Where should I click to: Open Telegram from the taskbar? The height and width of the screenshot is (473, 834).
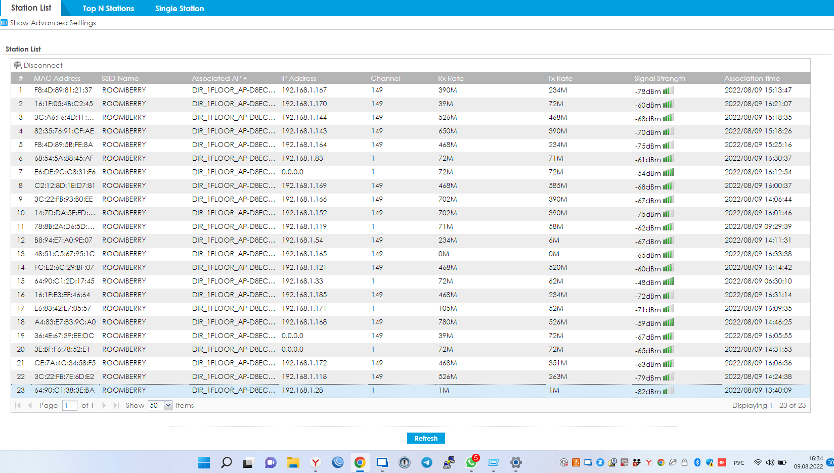point(426,462)
